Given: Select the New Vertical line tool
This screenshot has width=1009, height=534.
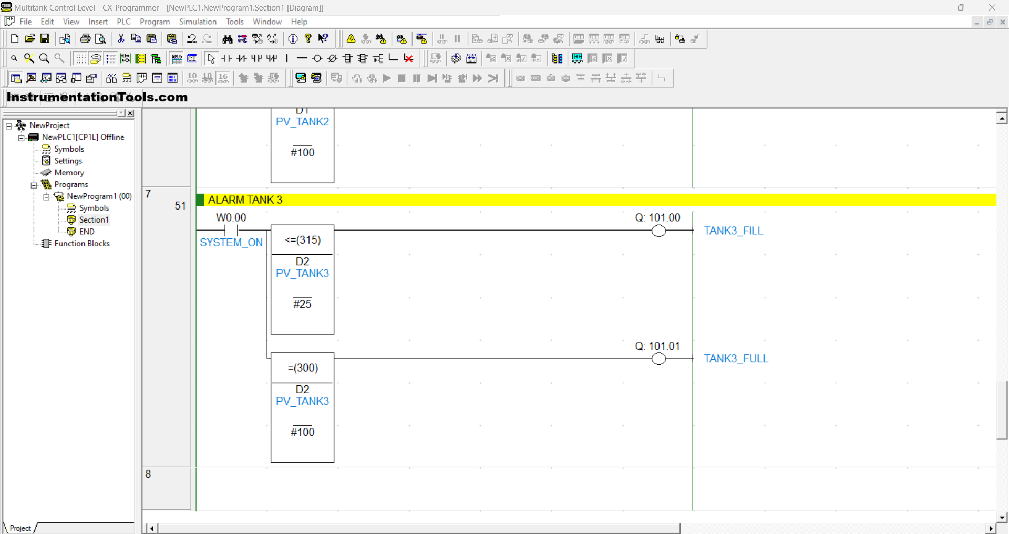Looking at the screenshot, I should click(287, 58).
